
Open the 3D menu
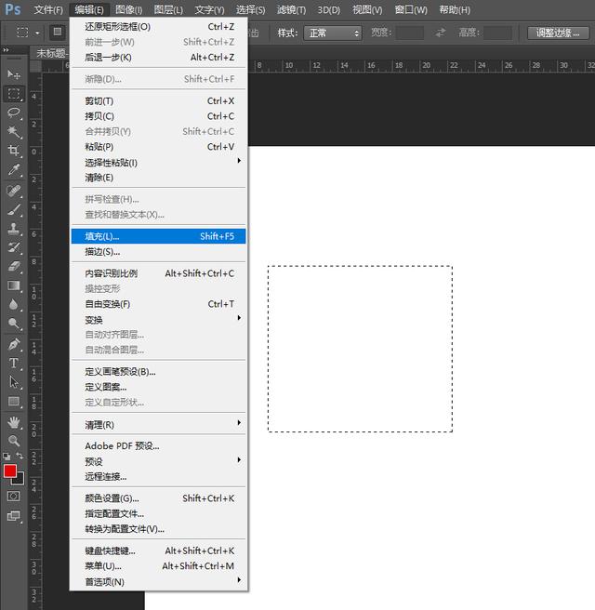click(329, 9)
